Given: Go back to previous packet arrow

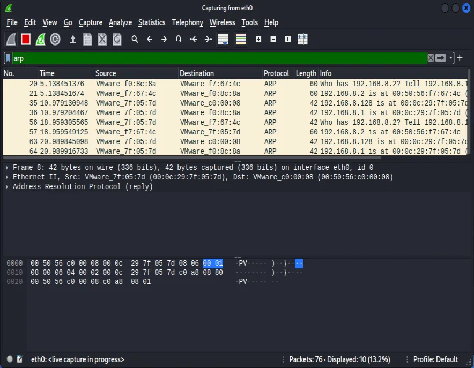Looking at the screenshot, I should click(x=150, y=39).
